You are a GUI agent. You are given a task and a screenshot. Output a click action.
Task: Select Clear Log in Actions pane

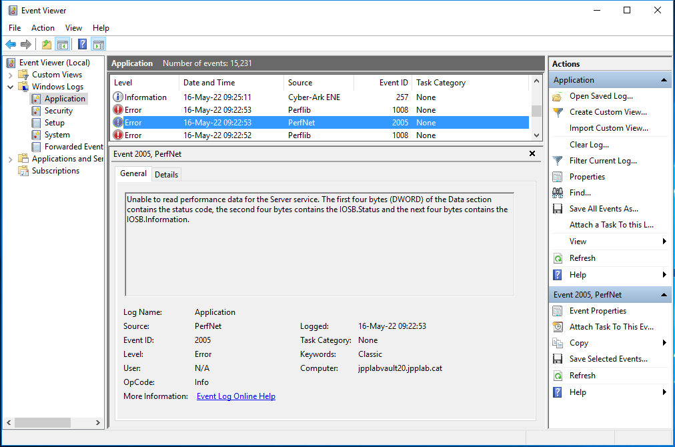(x=588, y=145)
